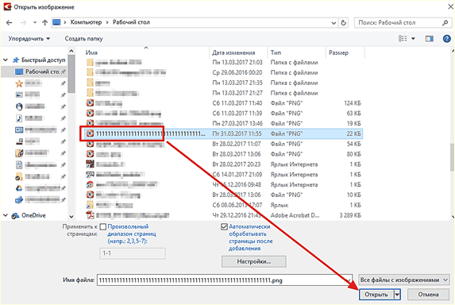Click the page range field showing 1-1
The width and height of the screenshot is (455, 305).
(x=133, y=253)
